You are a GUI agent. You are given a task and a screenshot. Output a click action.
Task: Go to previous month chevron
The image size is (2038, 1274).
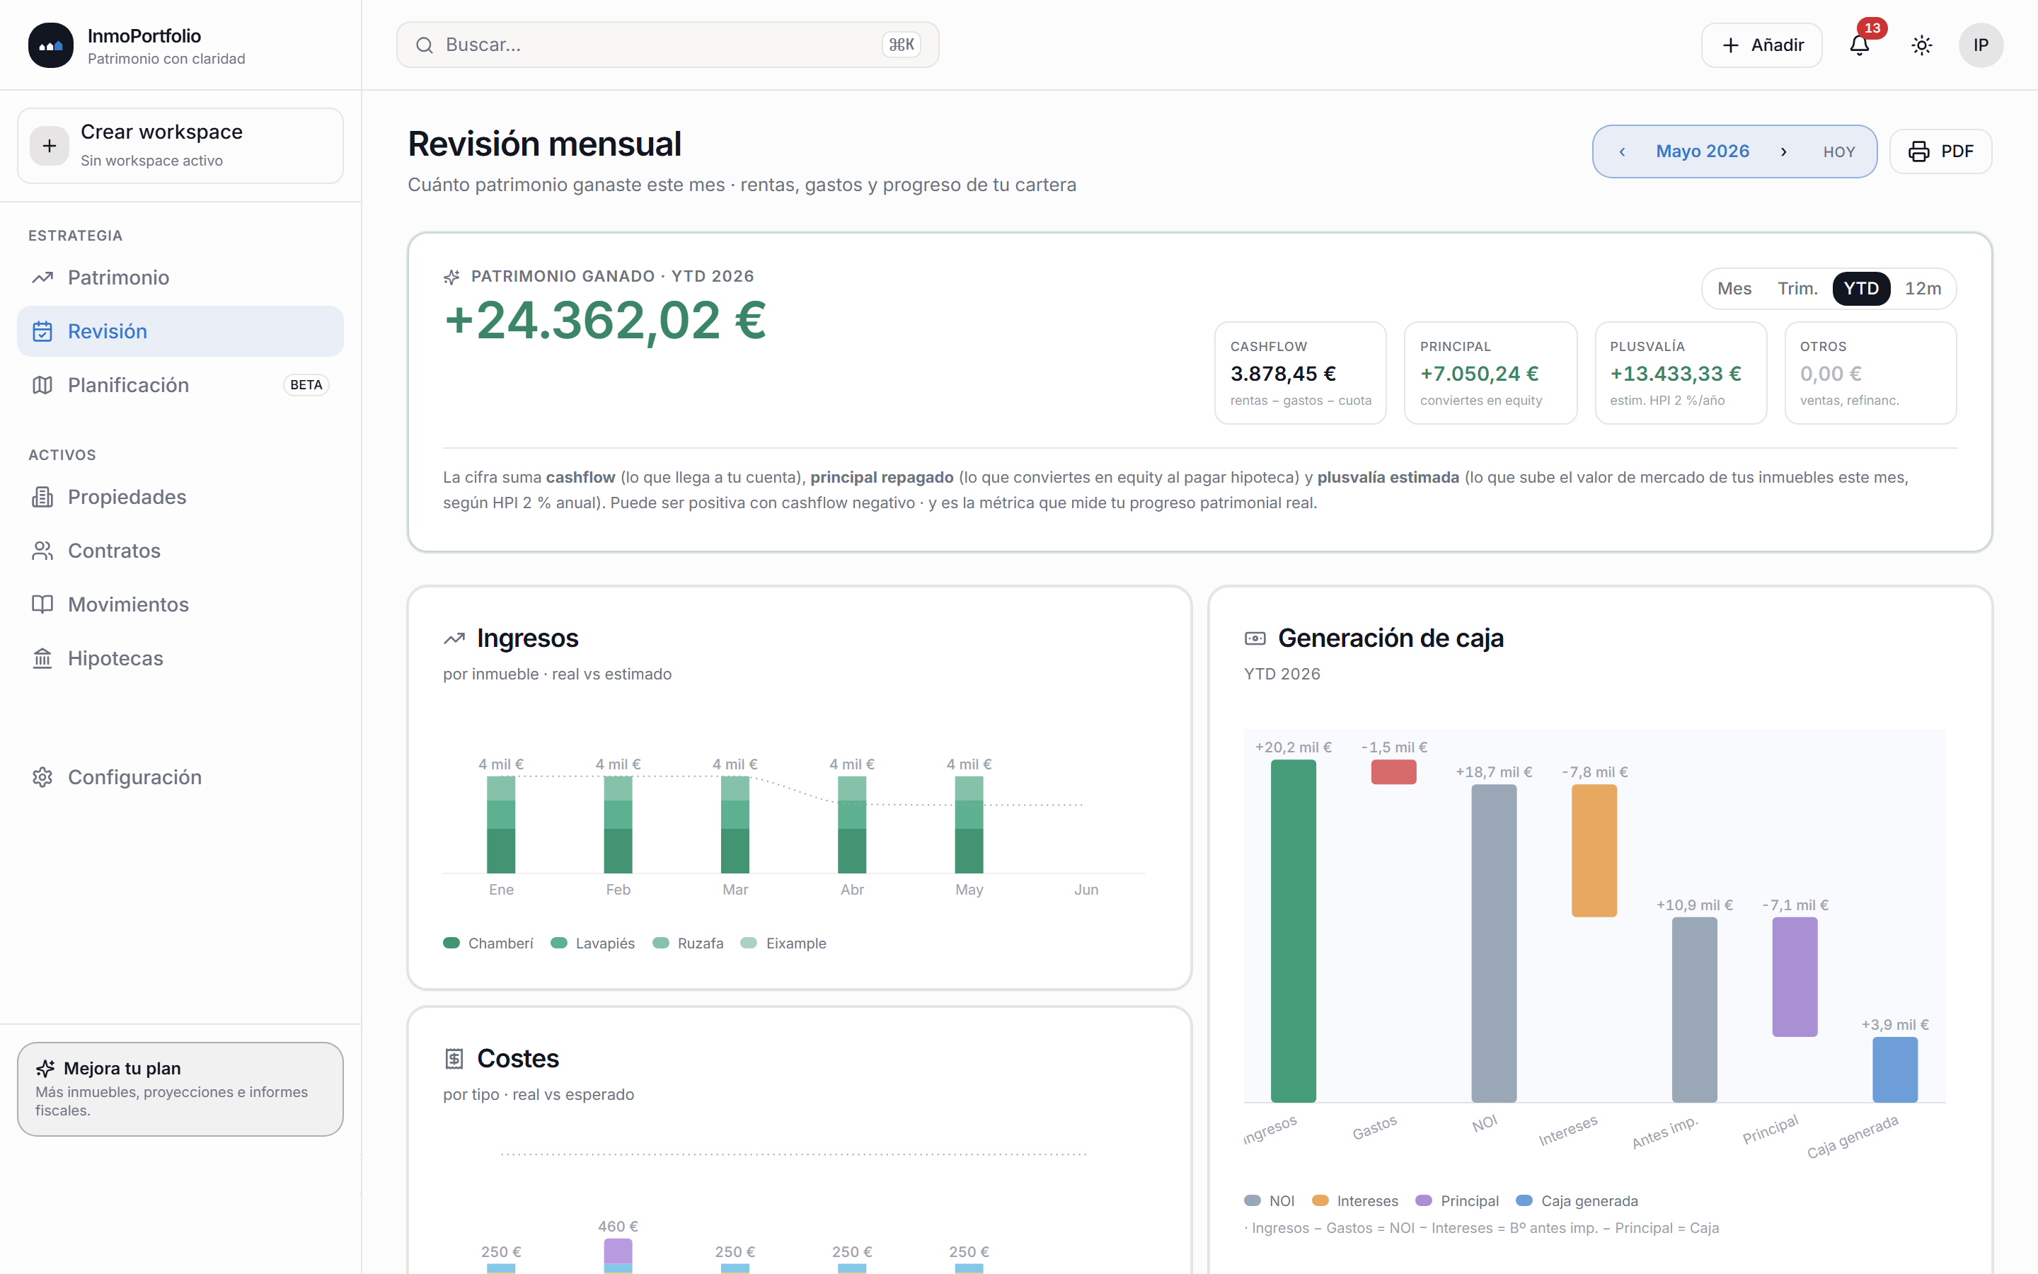[x=1622, y=151]
